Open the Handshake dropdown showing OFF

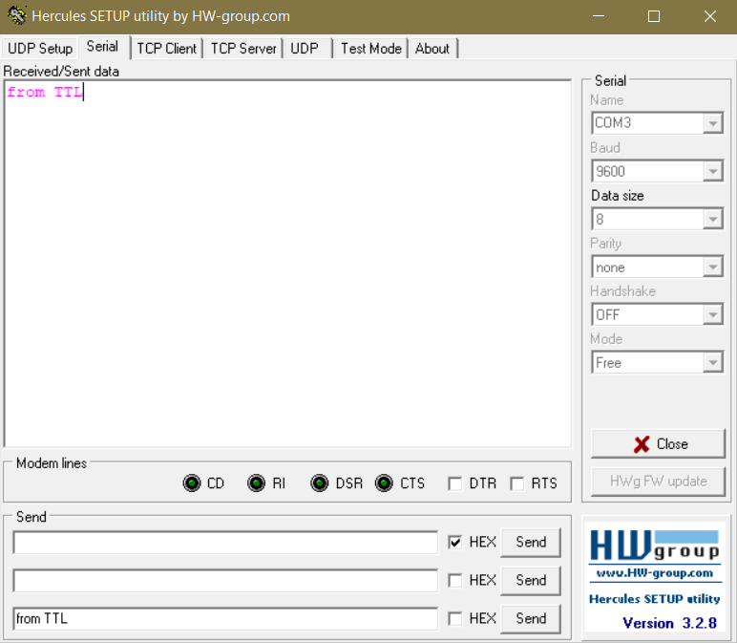click(x=713, y=314)
